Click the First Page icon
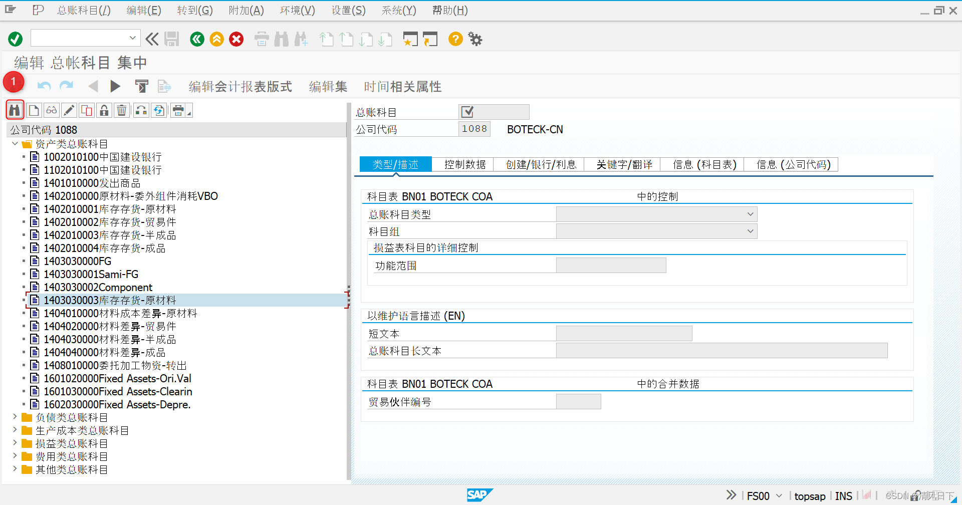This screenshot has height=505, width=962. pyautogui.click(x=326, y=39)
